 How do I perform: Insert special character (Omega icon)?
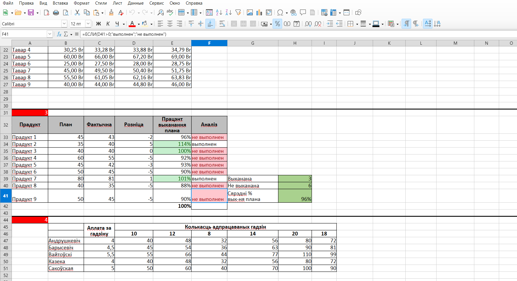(280, 12)
